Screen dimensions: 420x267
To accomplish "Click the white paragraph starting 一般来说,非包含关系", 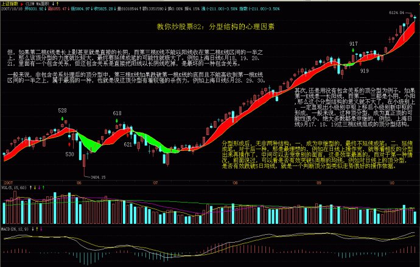I will [x=136, y=77].
